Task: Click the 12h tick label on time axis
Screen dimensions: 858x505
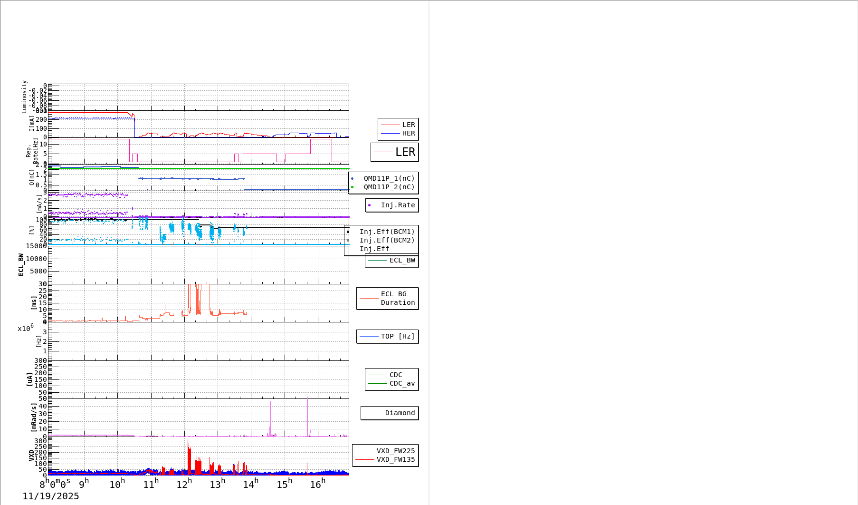Action: click(184, 484)
